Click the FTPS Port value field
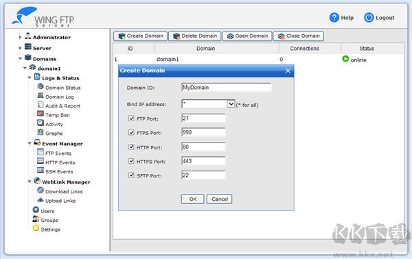412x259 pixels. (203, 132)
